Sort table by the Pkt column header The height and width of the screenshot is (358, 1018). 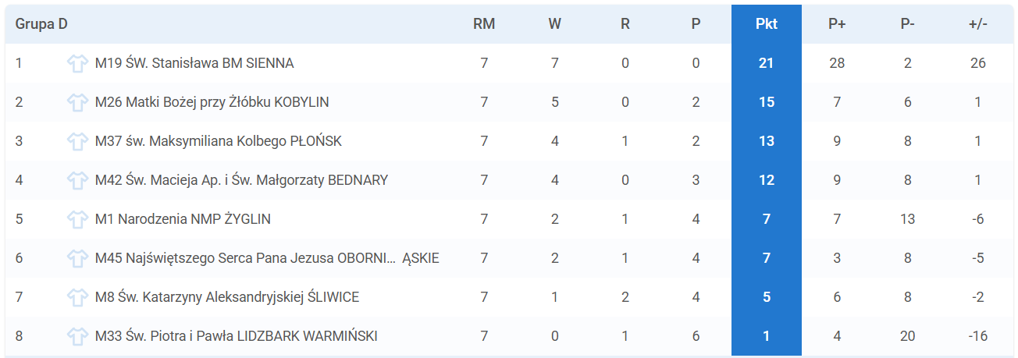[x=767, y=24]
